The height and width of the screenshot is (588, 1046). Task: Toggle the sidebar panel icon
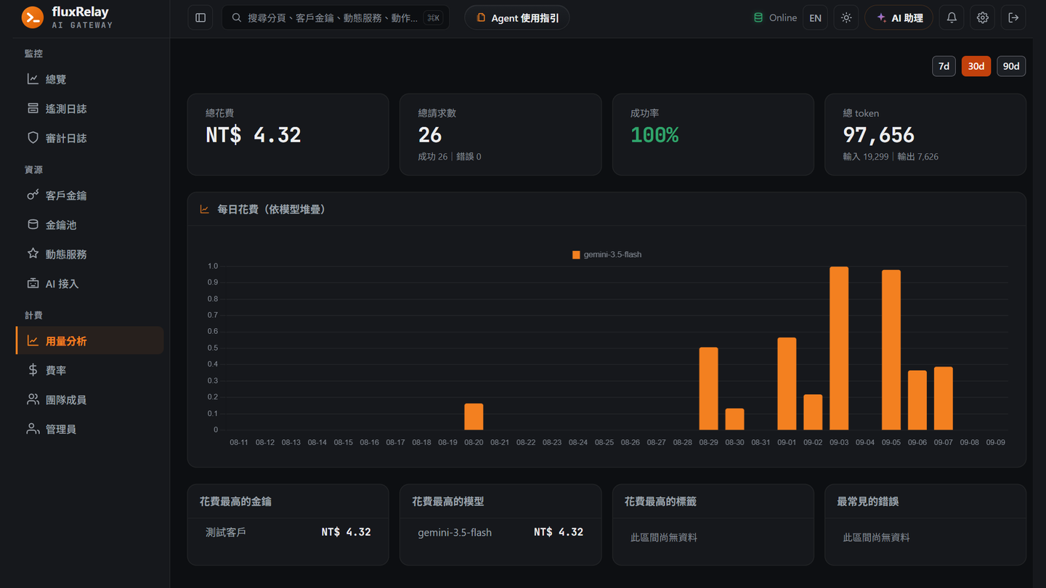pos(200,18)
